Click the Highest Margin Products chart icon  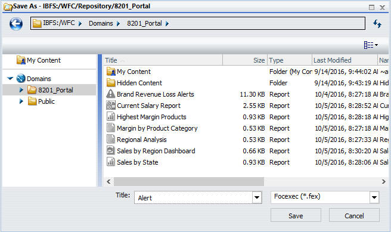pos(111,116)
